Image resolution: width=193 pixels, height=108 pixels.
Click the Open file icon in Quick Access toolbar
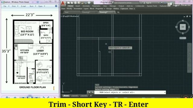coord(72,3)
